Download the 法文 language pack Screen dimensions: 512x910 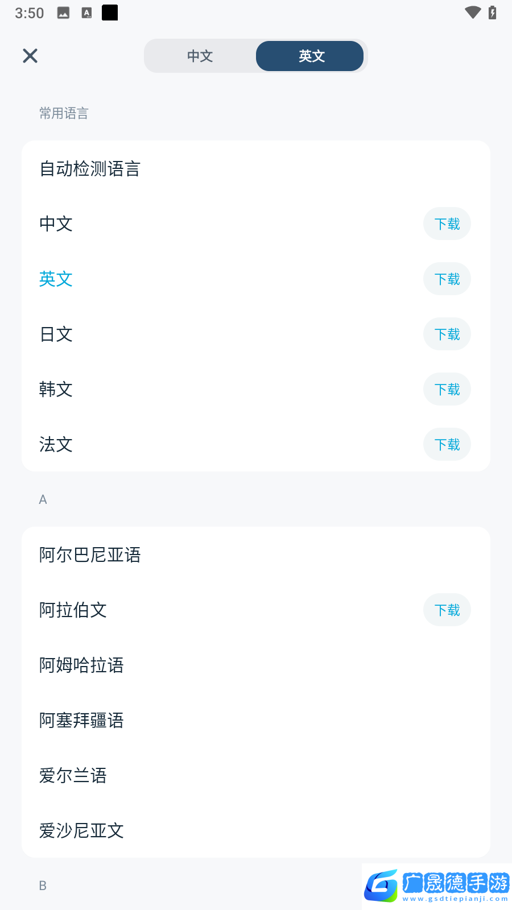447,445
